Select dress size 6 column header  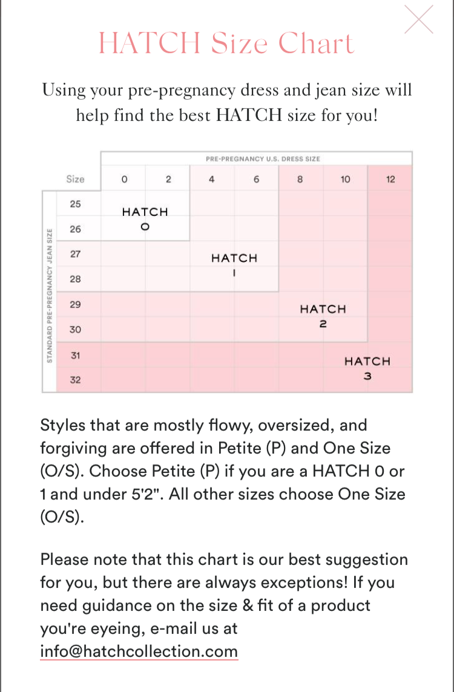click(257, 179)
